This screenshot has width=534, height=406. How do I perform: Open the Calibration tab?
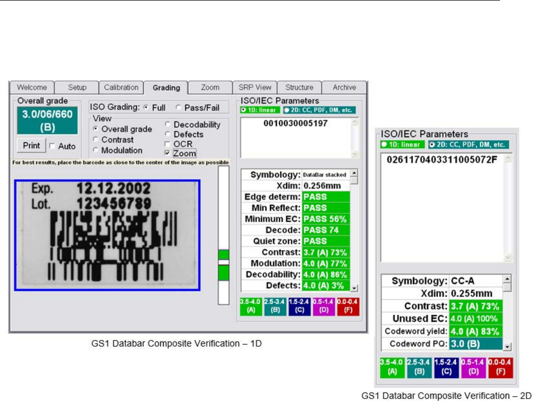tap(121, 87)
